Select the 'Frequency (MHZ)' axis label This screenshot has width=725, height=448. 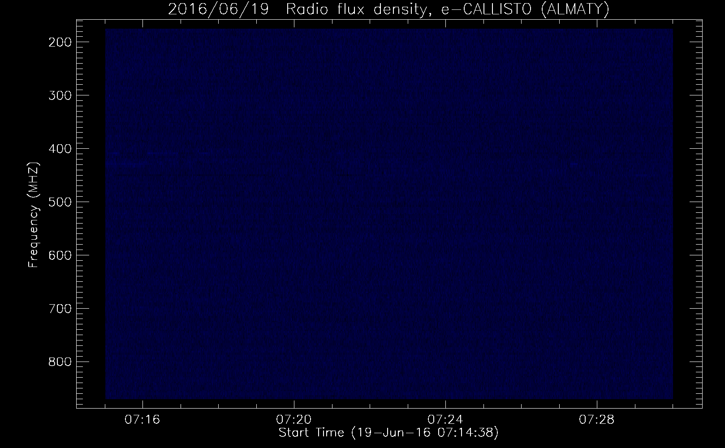click(34, 215)
